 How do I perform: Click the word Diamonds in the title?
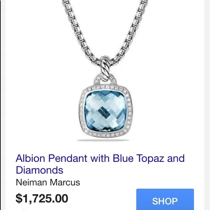pos(39,170)
